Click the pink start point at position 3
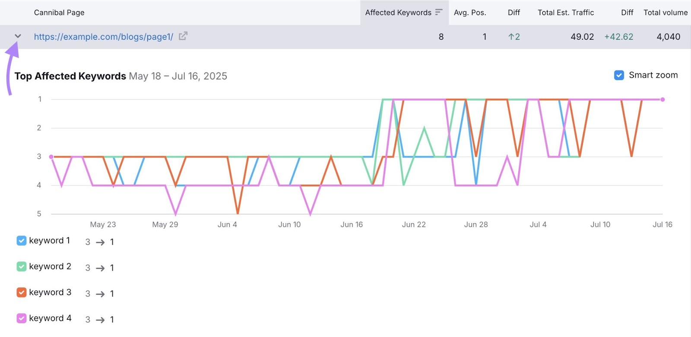The width and height of the screenshot is (691, 337). pyautogui.click(x=51, y=157)
